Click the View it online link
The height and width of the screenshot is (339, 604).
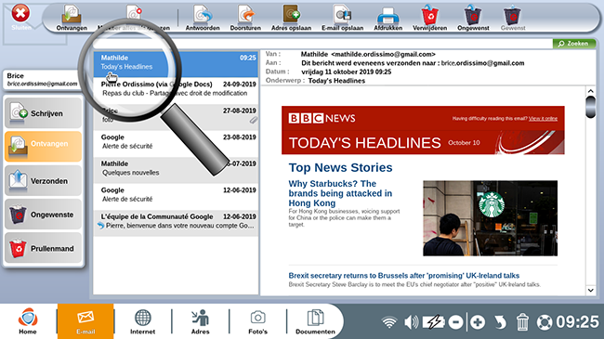[x=543, y=118]
